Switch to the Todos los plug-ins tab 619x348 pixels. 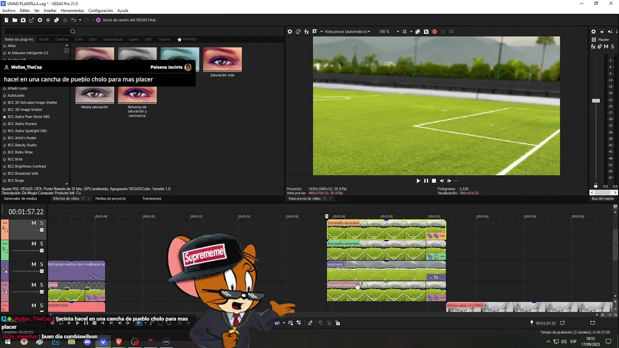tap(19, 39)
